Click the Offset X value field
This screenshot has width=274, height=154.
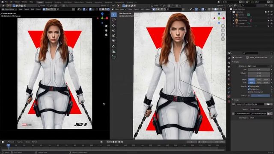point(259,73)
